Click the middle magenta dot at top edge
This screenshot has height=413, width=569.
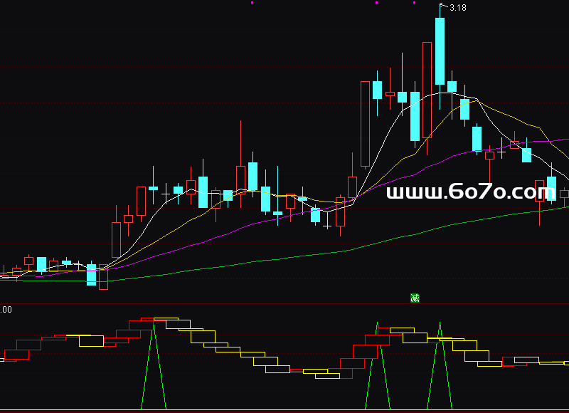click(x=376, y=3)
